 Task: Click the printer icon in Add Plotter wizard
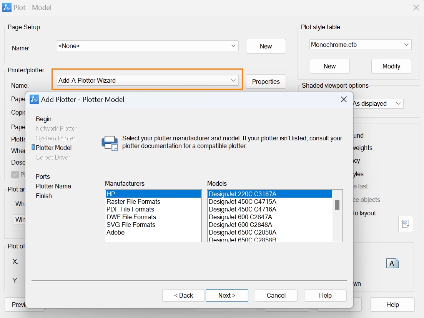tap(110, 143)
